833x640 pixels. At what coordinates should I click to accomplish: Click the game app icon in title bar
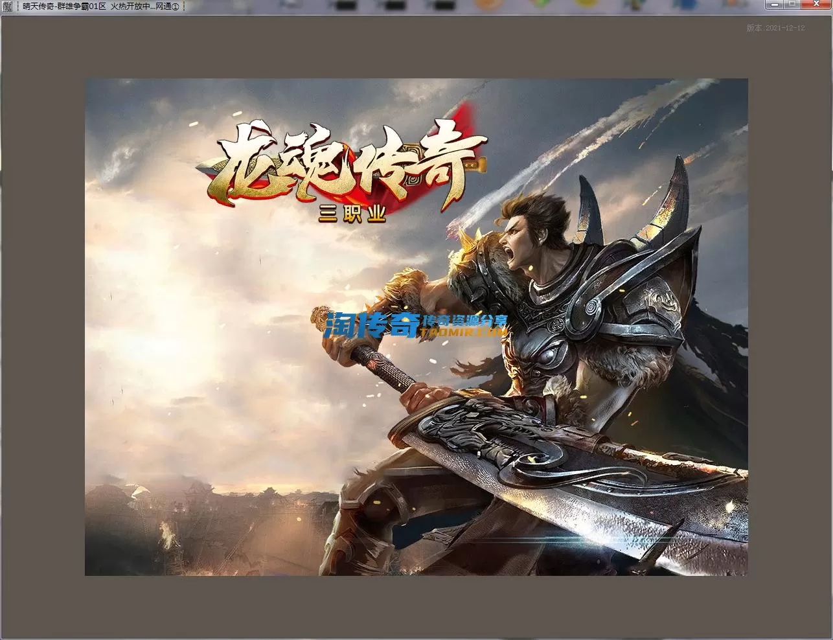pos(7,6)
